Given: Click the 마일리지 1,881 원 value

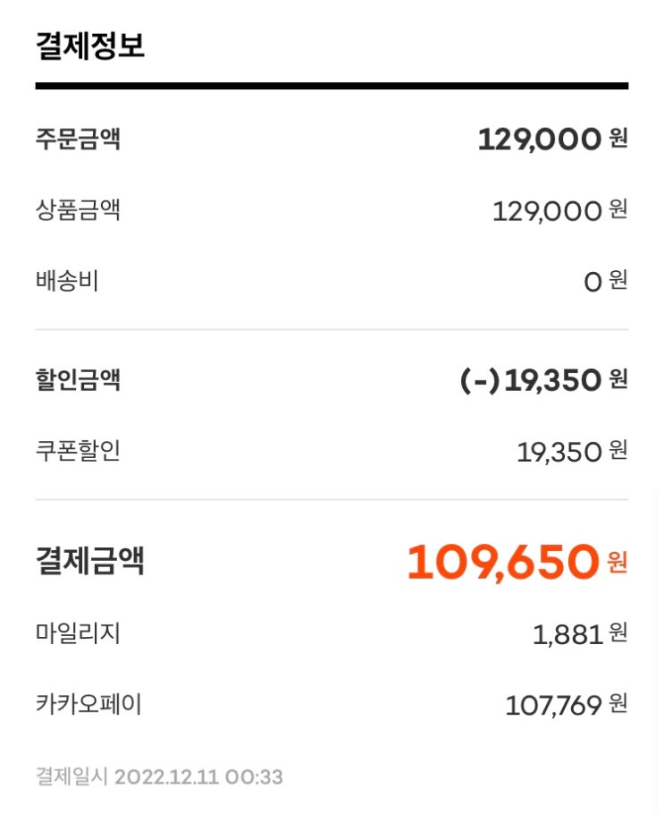Looking at the screenshot, I should click(579, 635).
